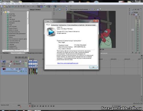Viewport: 143px width, 111px height.
Task: Click the red Record button in transport bar
Action: pos(30,106)
